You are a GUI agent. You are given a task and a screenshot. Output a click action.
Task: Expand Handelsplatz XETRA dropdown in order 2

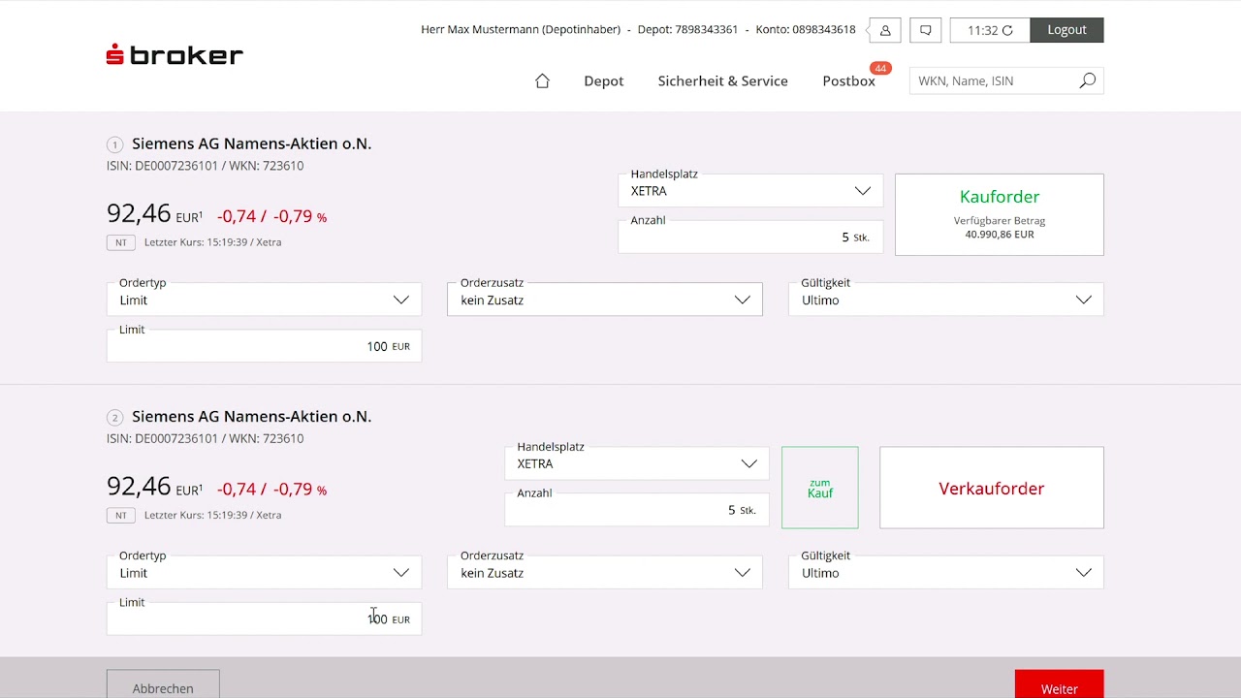(x=637, y=464)
